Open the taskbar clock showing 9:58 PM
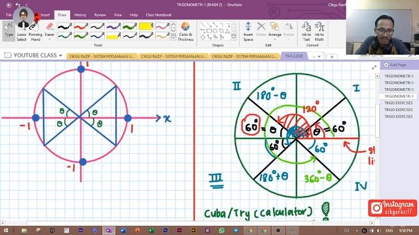Viewport: 419px width, 235px height. 405,230
